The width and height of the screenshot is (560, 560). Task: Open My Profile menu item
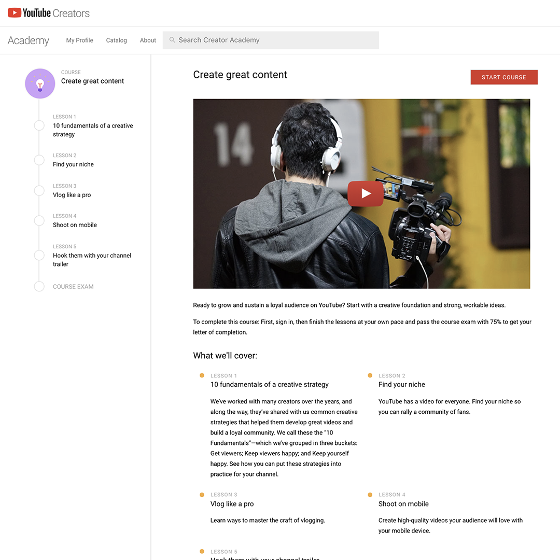80,40
